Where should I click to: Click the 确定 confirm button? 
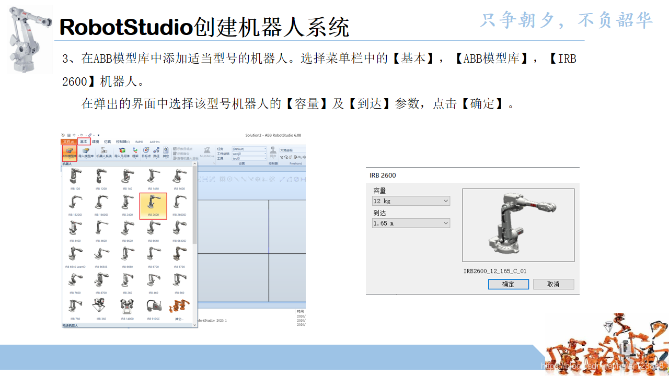click(x=509, y=284)
